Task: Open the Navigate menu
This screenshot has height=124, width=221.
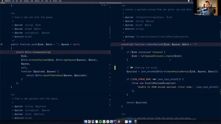Action: point(26,1)
